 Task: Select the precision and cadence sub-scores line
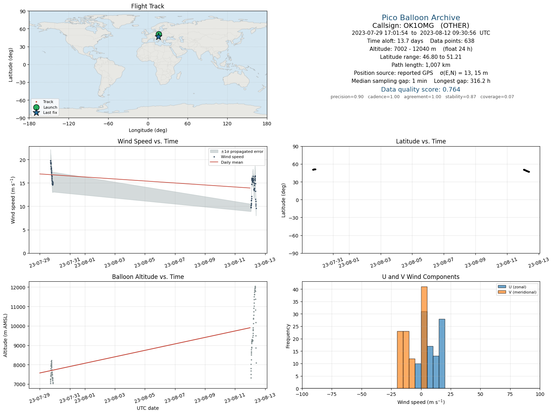[x=422, y=97]
